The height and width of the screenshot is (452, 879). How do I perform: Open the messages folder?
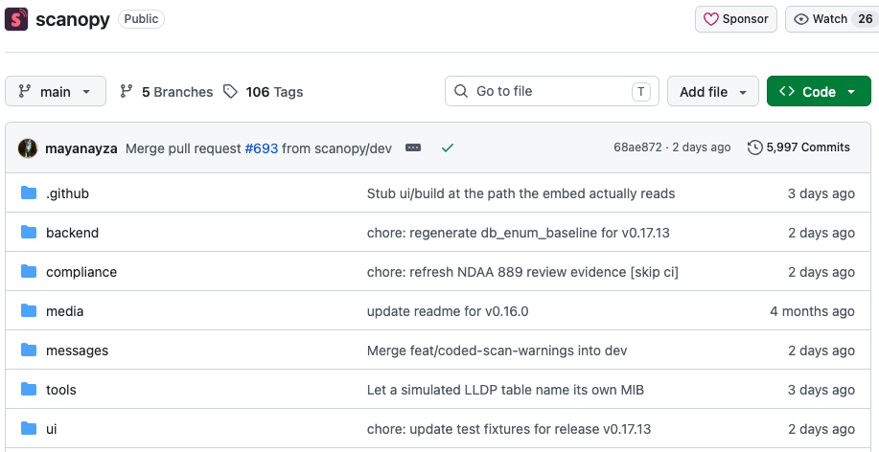click(77, 350)
